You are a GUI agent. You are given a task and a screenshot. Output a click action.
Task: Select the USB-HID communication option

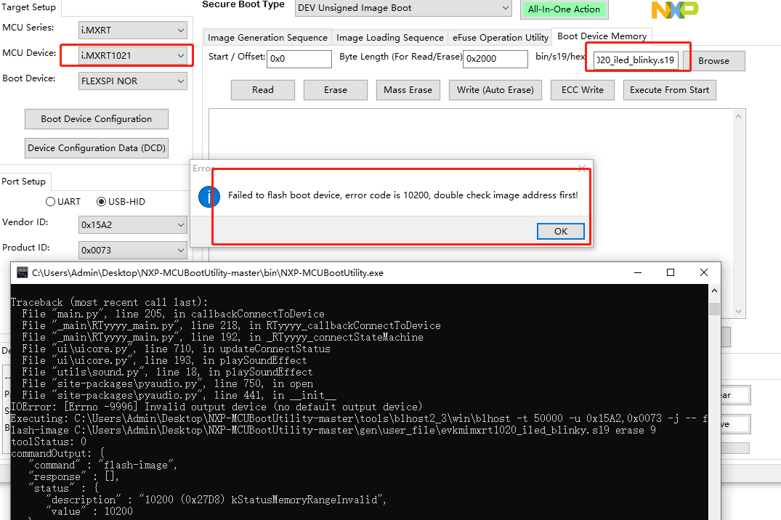101,201
